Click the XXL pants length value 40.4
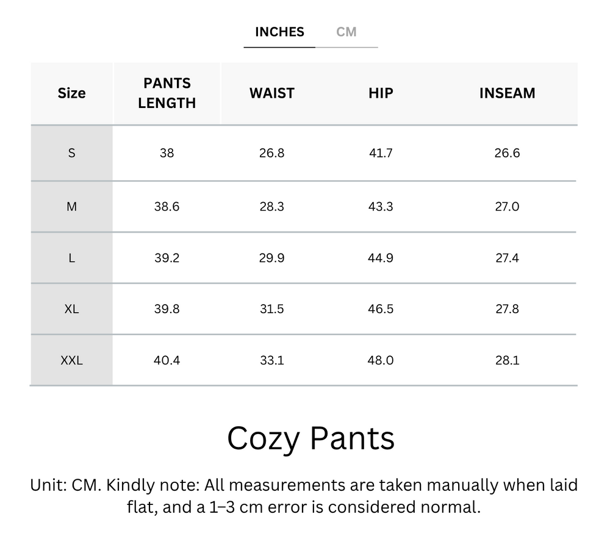 (167, 361)
